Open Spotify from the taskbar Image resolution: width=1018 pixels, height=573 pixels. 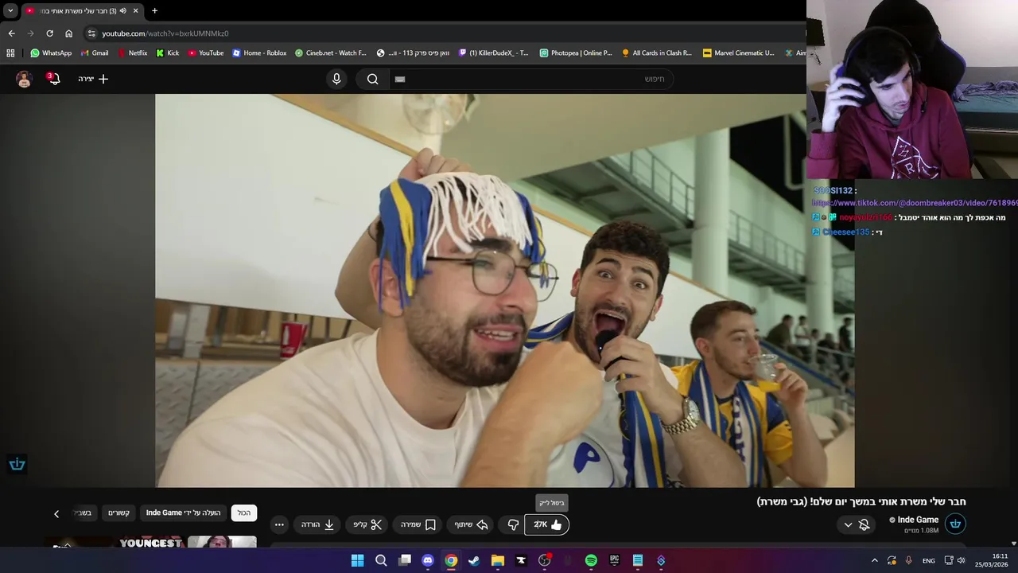591,560
